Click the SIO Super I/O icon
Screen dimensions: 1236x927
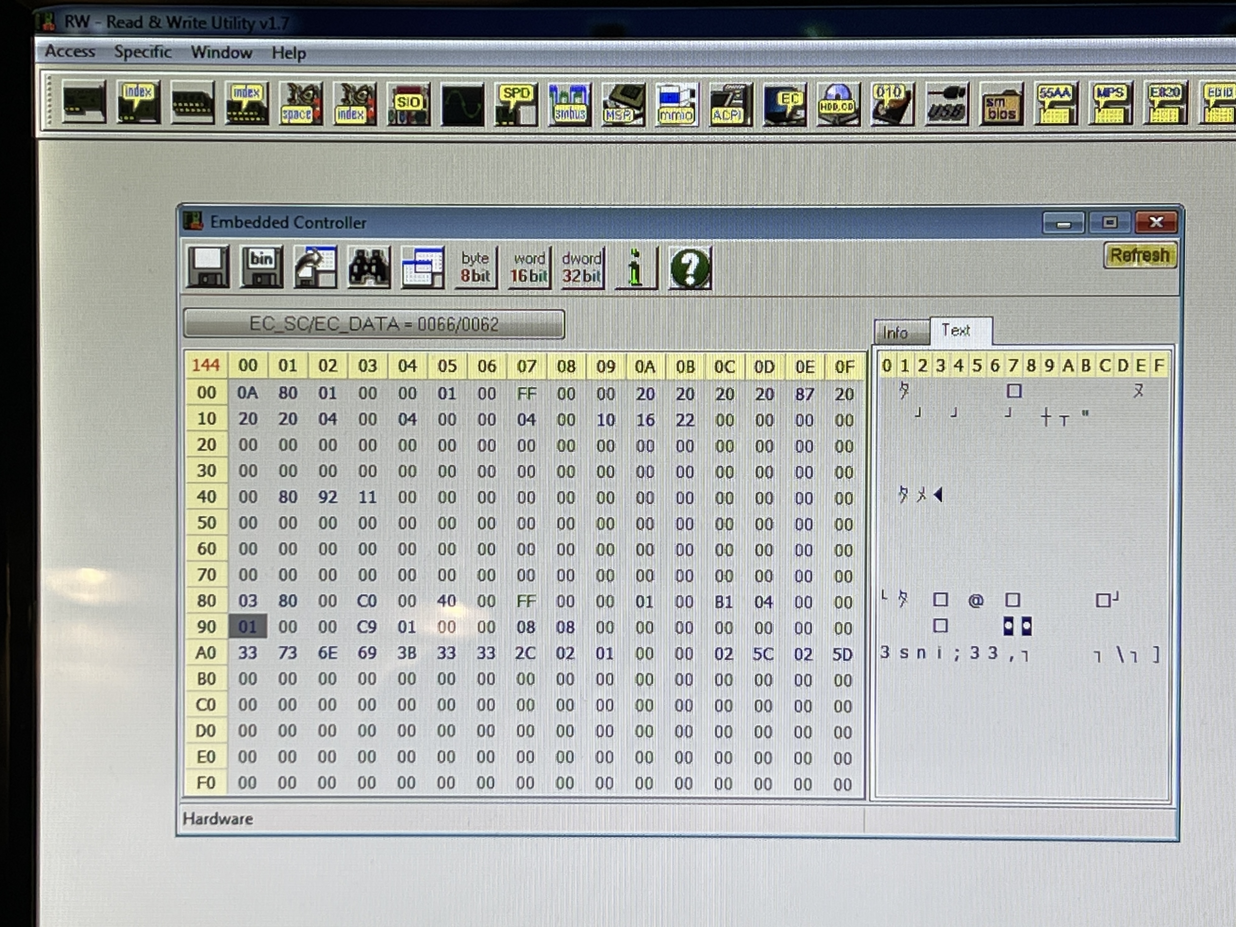[409, 104]
